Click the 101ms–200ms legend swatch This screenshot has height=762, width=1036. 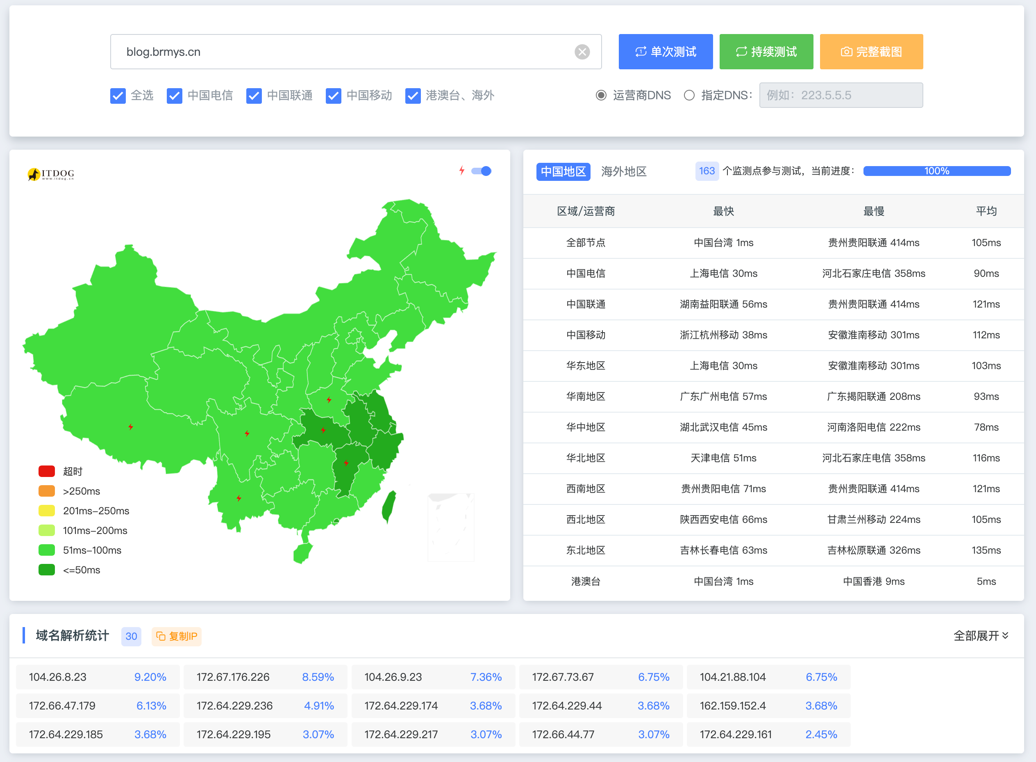point(47,530)
